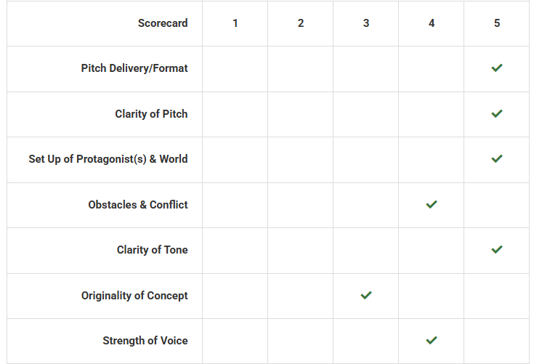Viewport: 534px width, 364px height.
Task: Click the Clarity of Pitch row label
Action: point(151,114)
